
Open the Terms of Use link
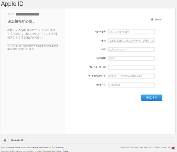point(49,151)
